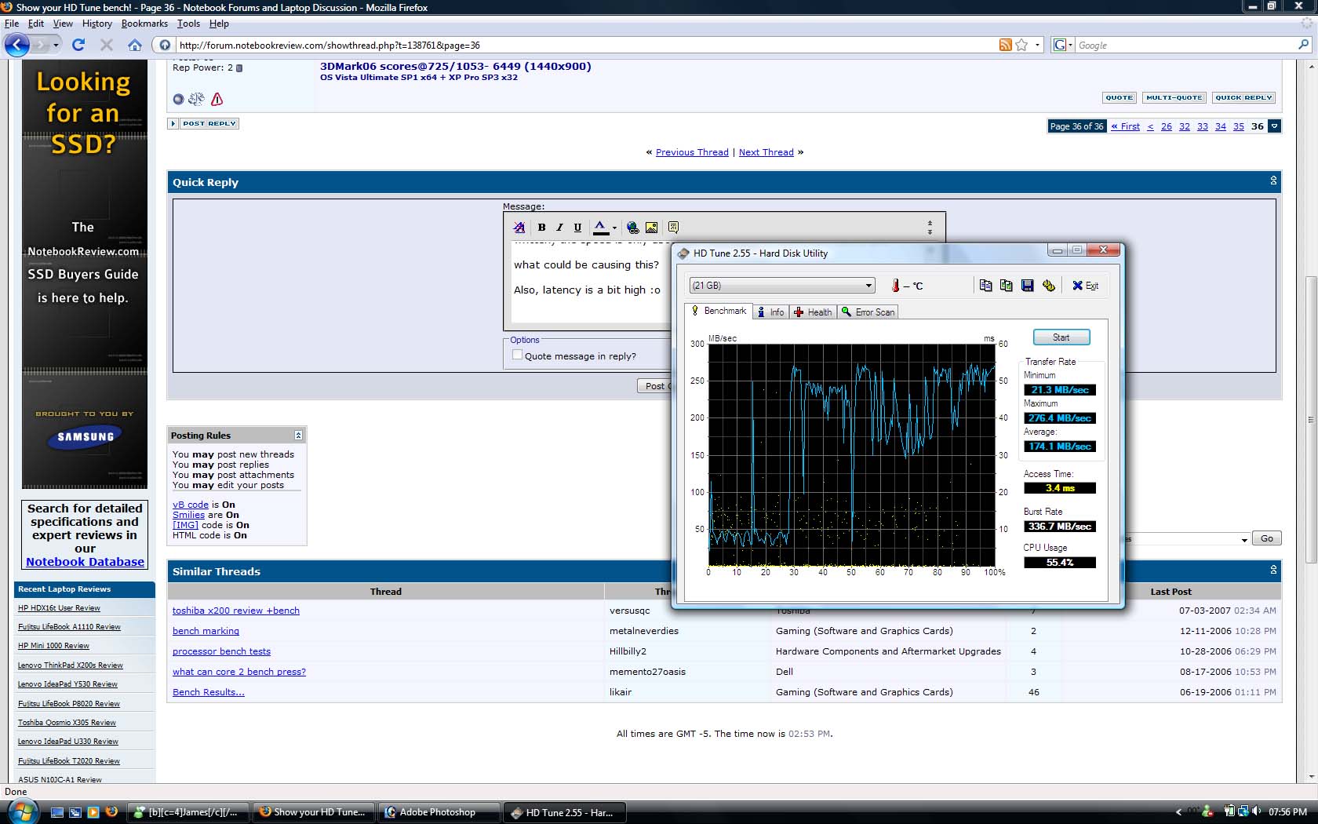Open the Previous Thread link
Screen dimensions: 1318x824
tap(692, 152)
